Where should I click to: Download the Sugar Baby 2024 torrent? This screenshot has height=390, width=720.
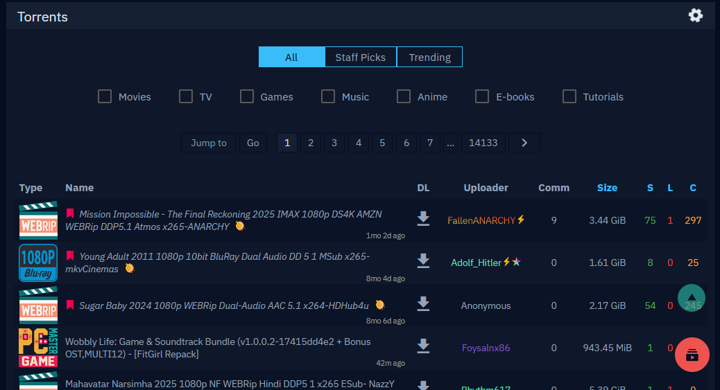[423, 305]
